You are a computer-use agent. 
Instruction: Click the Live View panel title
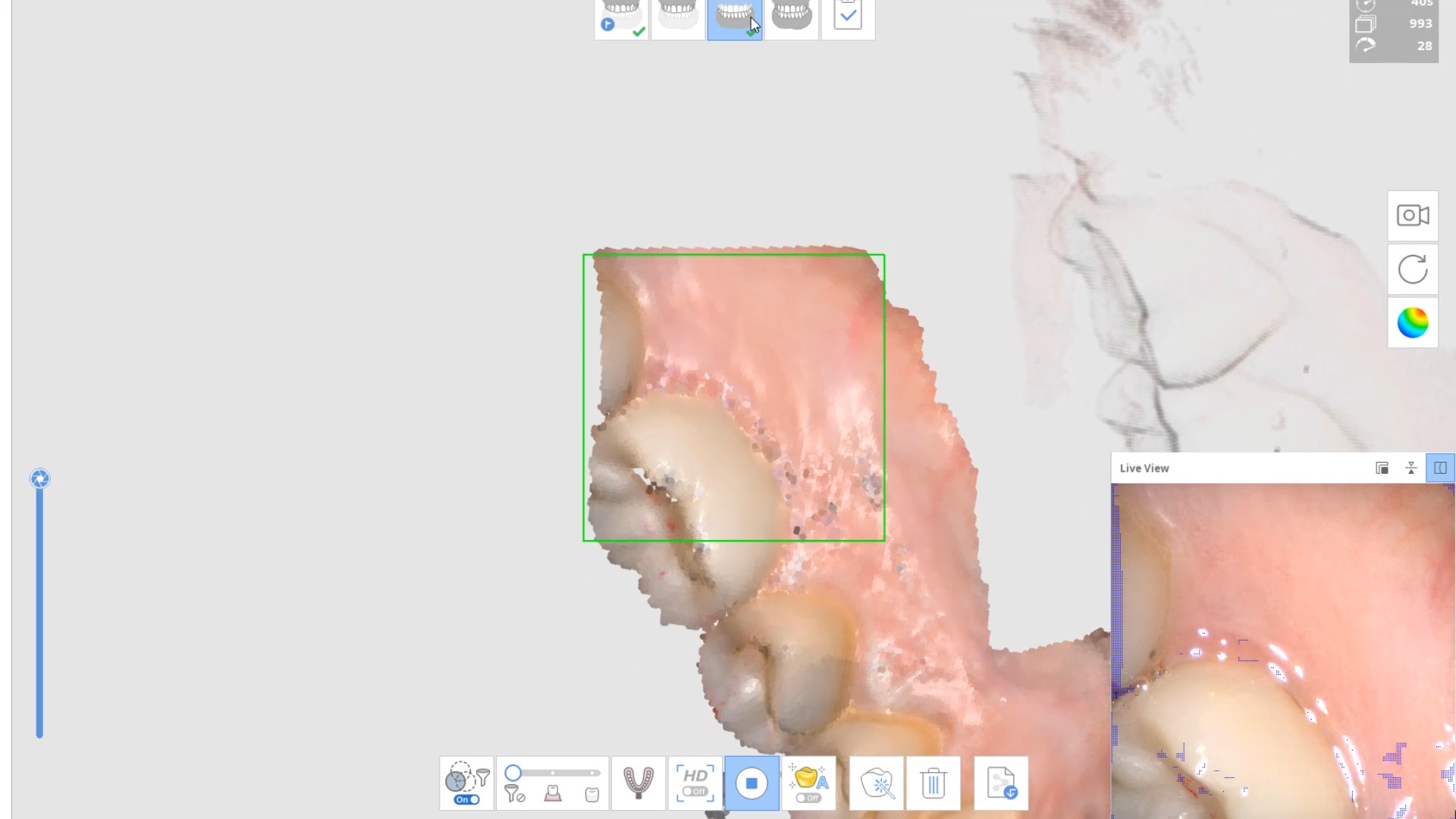tap(1144, 468)
